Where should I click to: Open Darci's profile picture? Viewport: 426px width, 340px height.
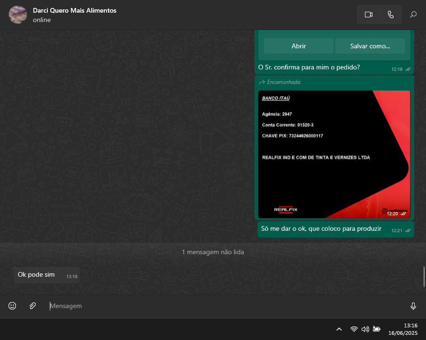(18, 15)
